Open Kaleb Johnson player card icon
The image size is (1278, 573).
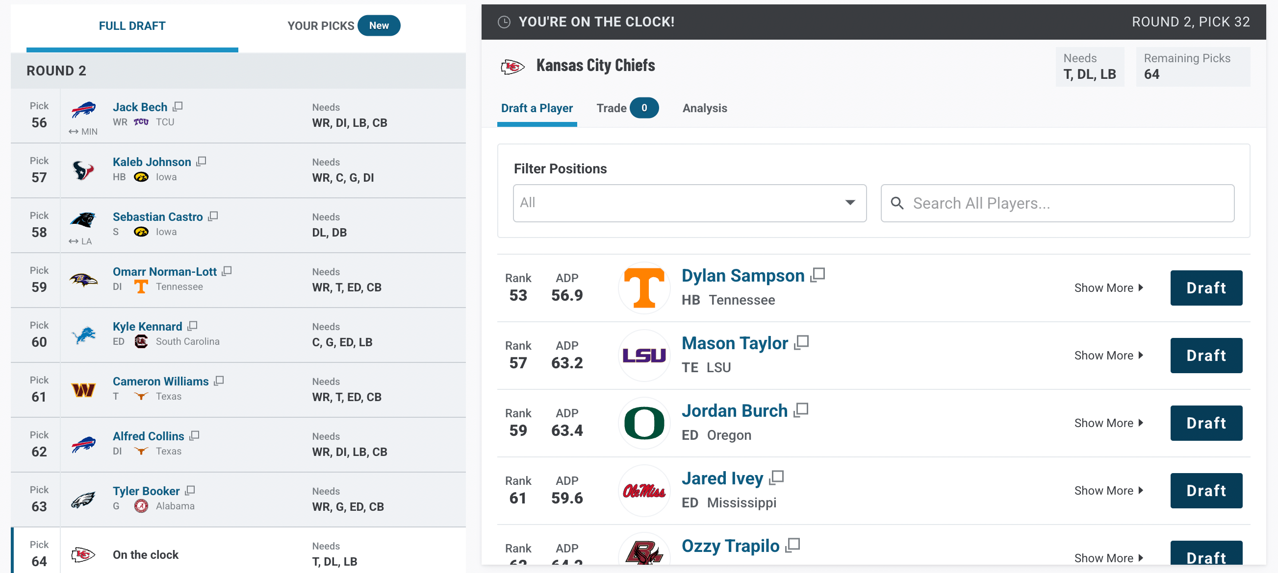202,162
